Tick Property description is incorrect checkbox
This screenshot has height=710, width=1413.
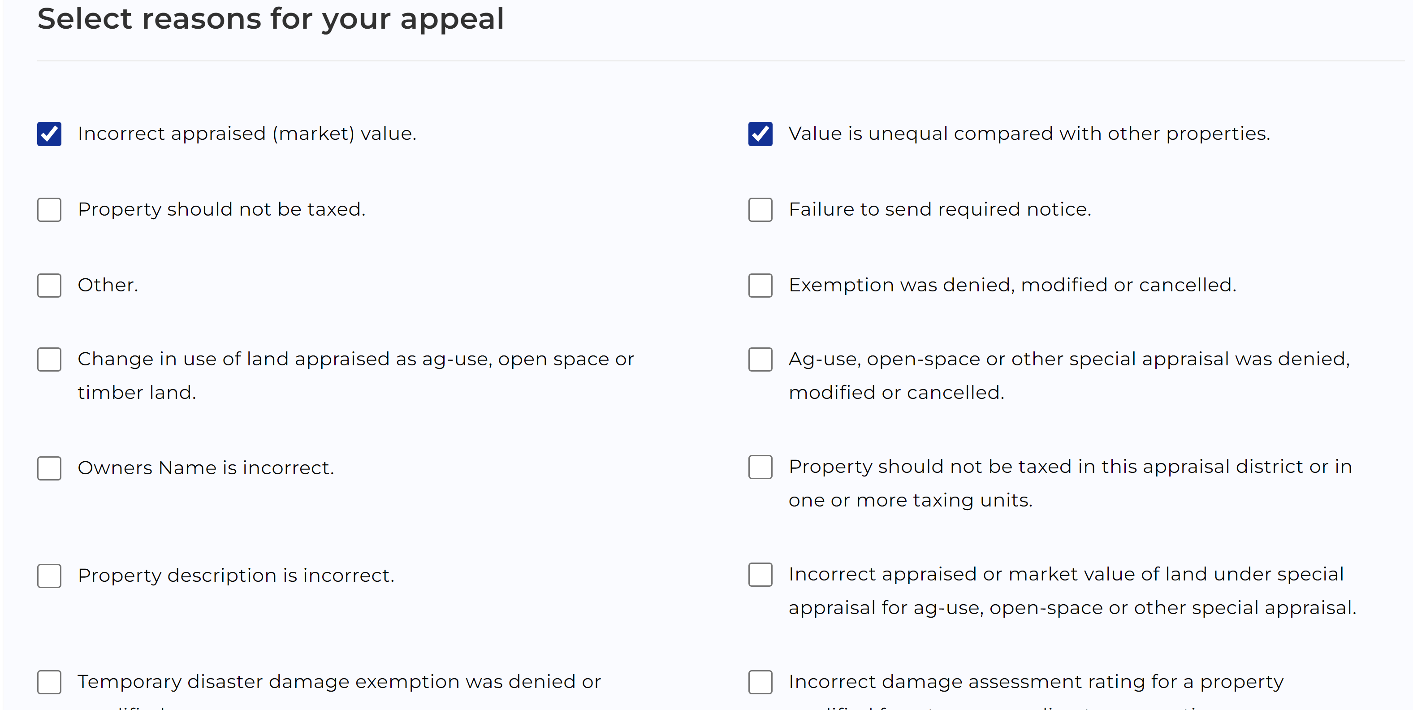click(49, 576)
